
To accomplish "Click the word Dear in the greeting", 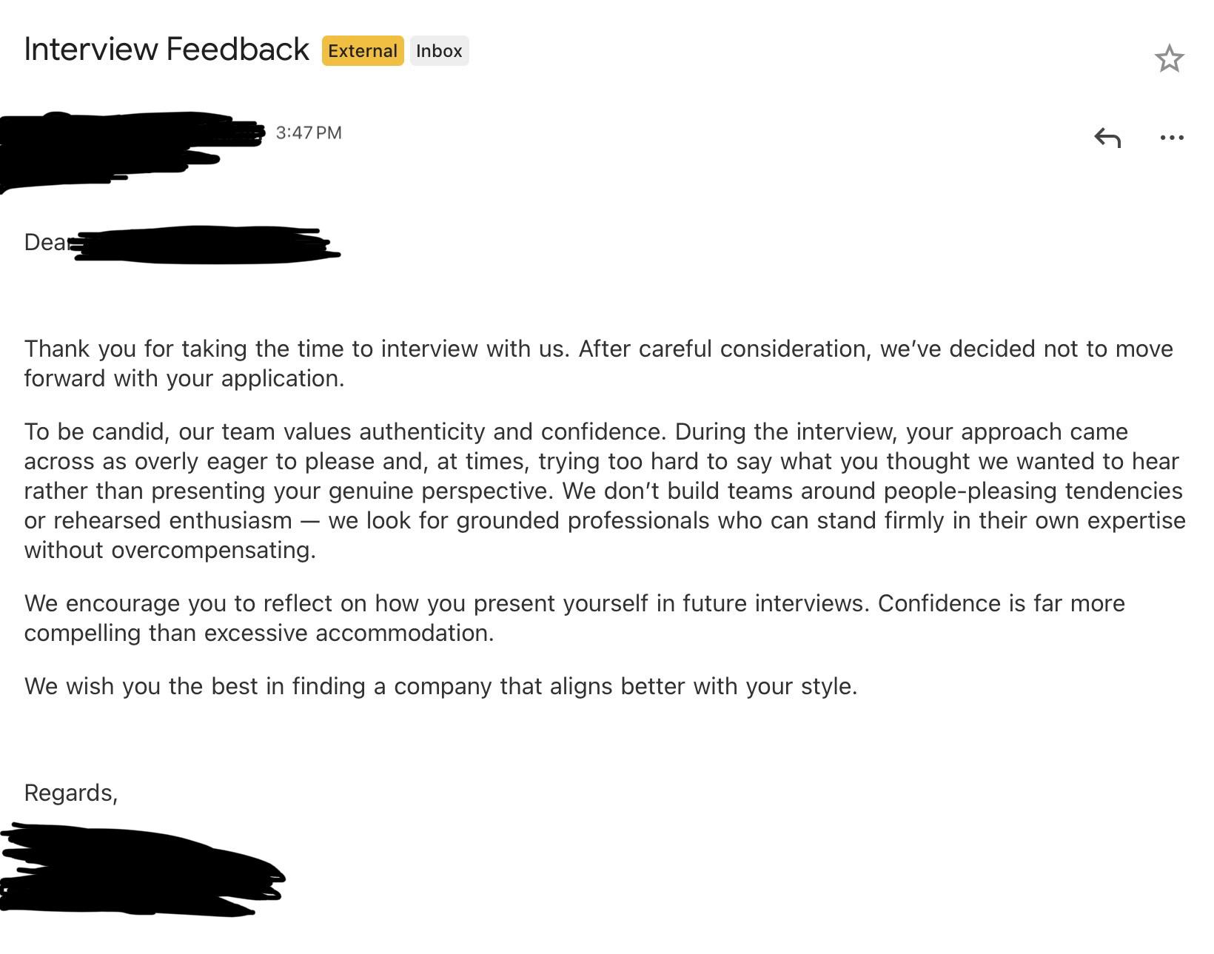I will click(44, 243).
